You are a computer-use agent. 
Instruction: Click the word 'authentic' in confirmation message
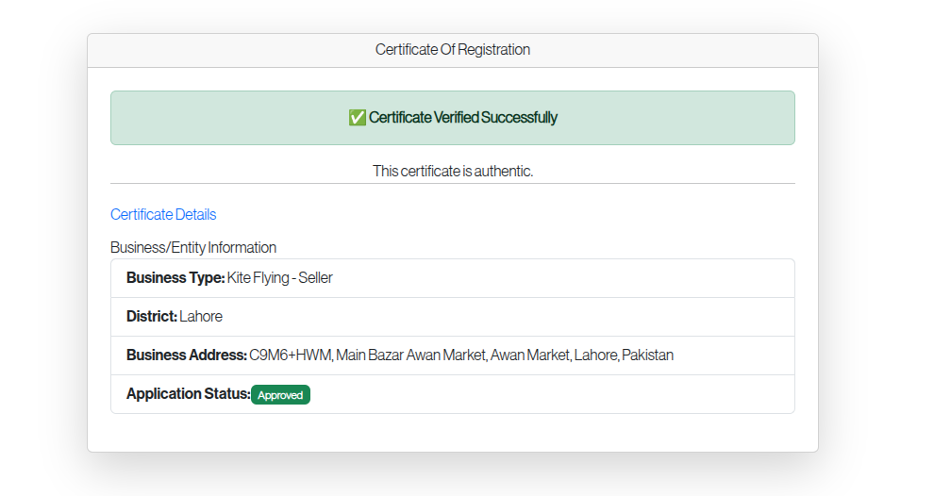507,172
